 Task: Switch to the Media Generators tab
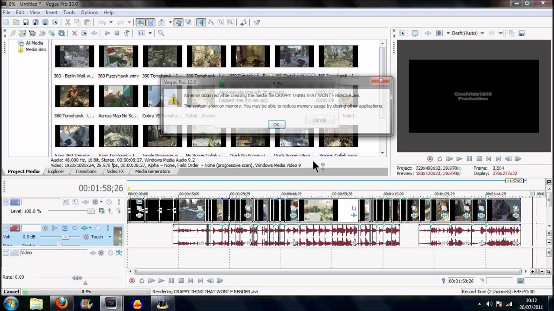pyautogui.click(x=152, y=171)
